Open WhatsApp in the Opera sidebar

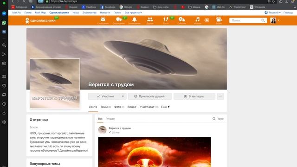click(x=4, y=23)
